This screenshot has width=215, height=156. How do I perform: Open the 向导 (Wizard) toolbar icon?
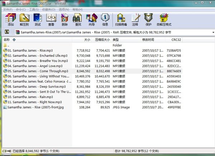coord(92,18)
